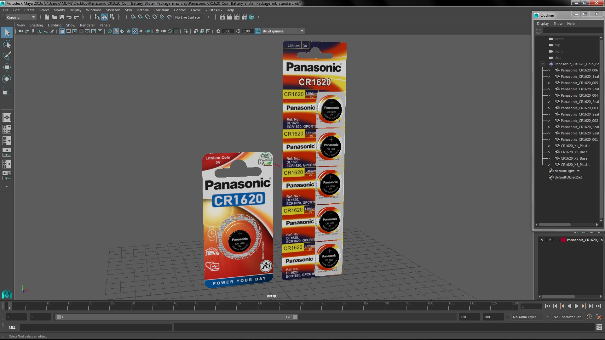Select defaultLightSet in Outliner
The height and width of the screenshot is (340, 605).
(567, 171)
